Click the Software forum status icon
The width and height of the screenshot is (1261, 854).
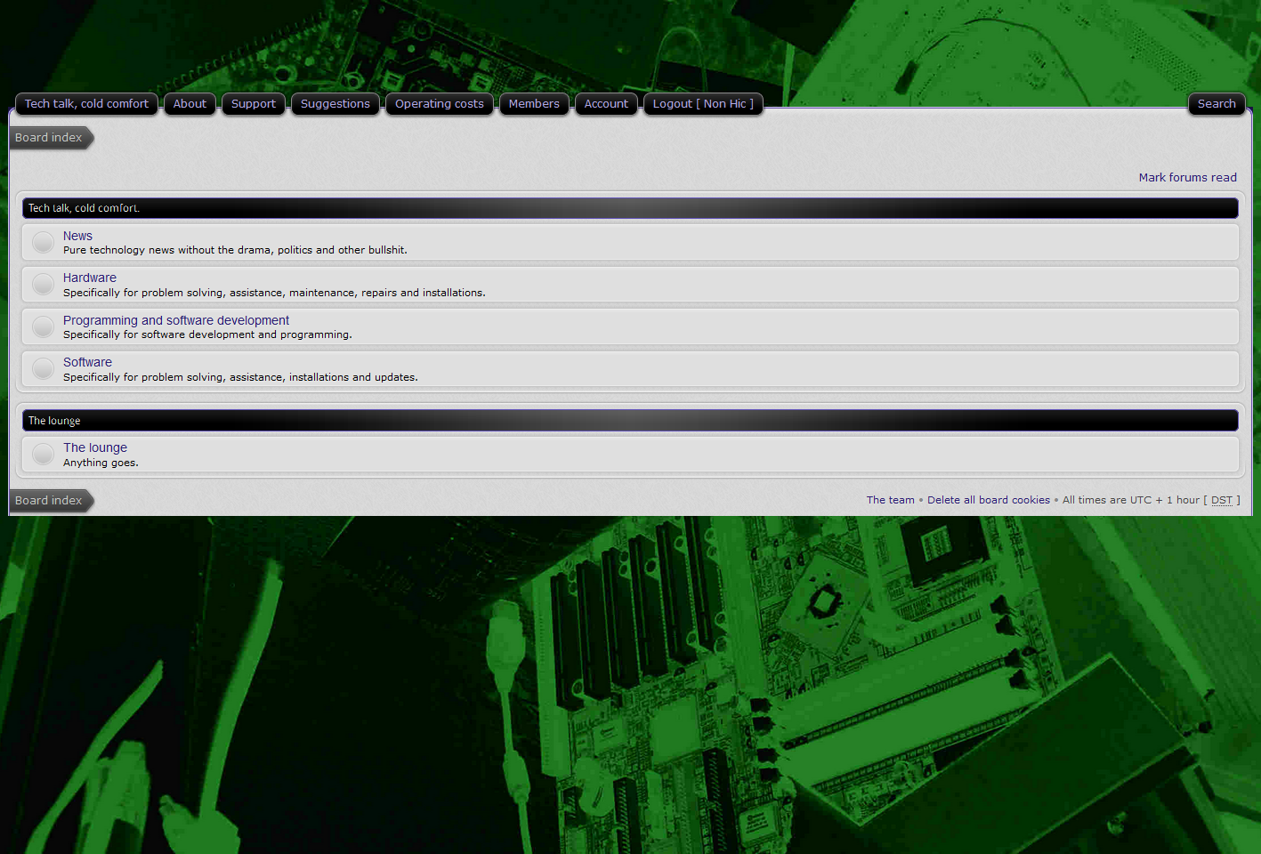[x=43, y=369]
